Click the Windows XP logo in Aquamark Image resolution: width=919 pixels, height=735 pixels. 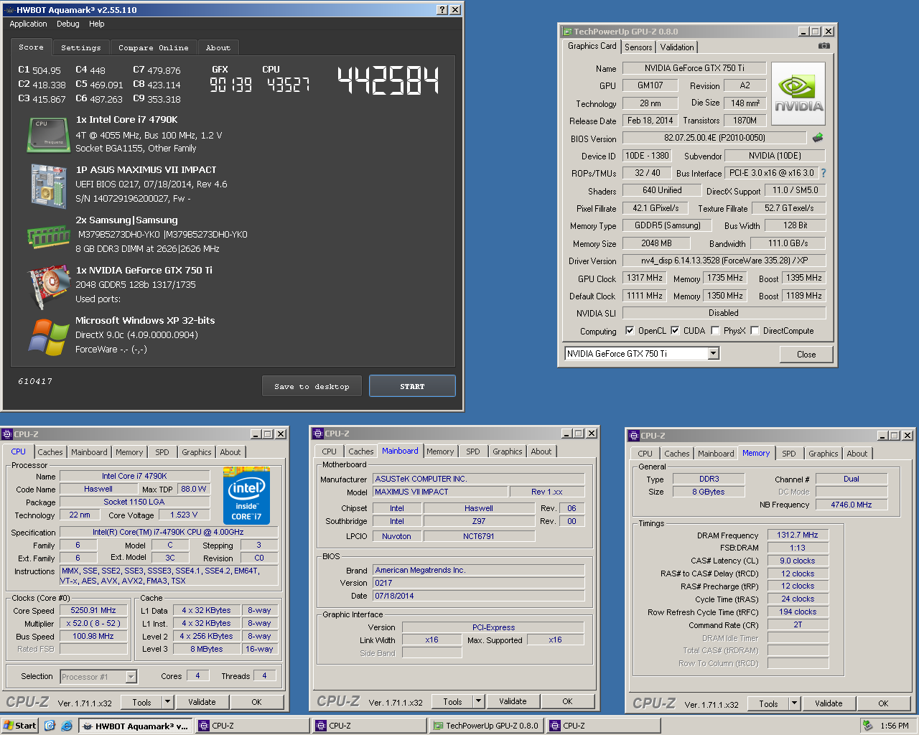pyautogui.click(x=48, y=337)
